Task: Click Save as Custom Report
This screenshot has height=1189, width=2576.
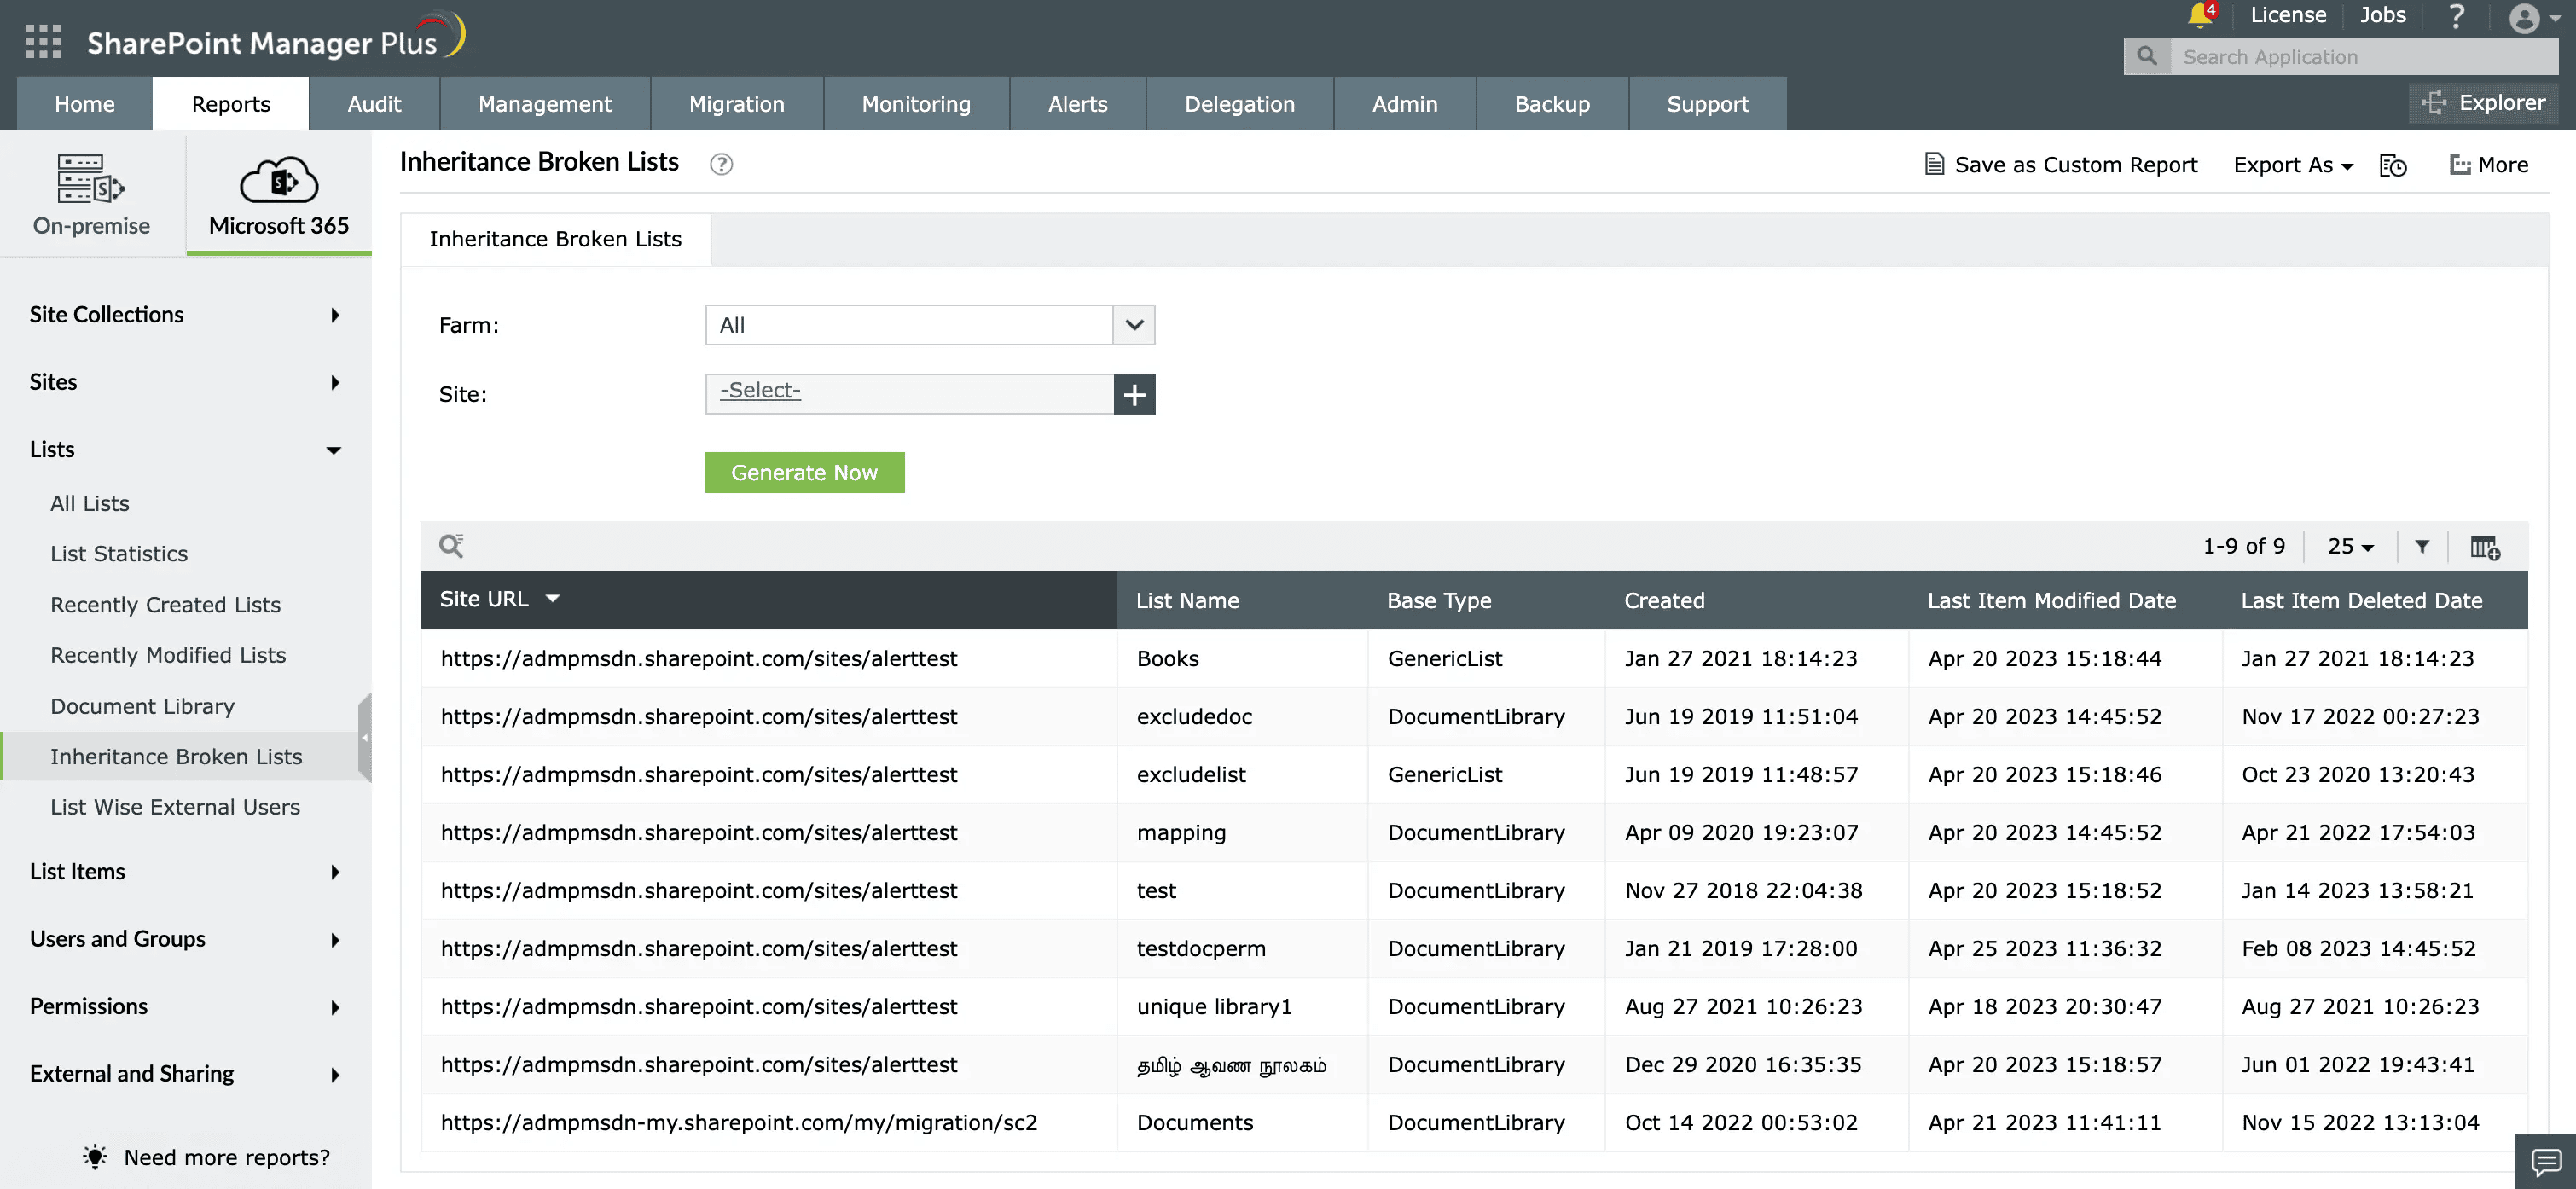Action: 2061,164
